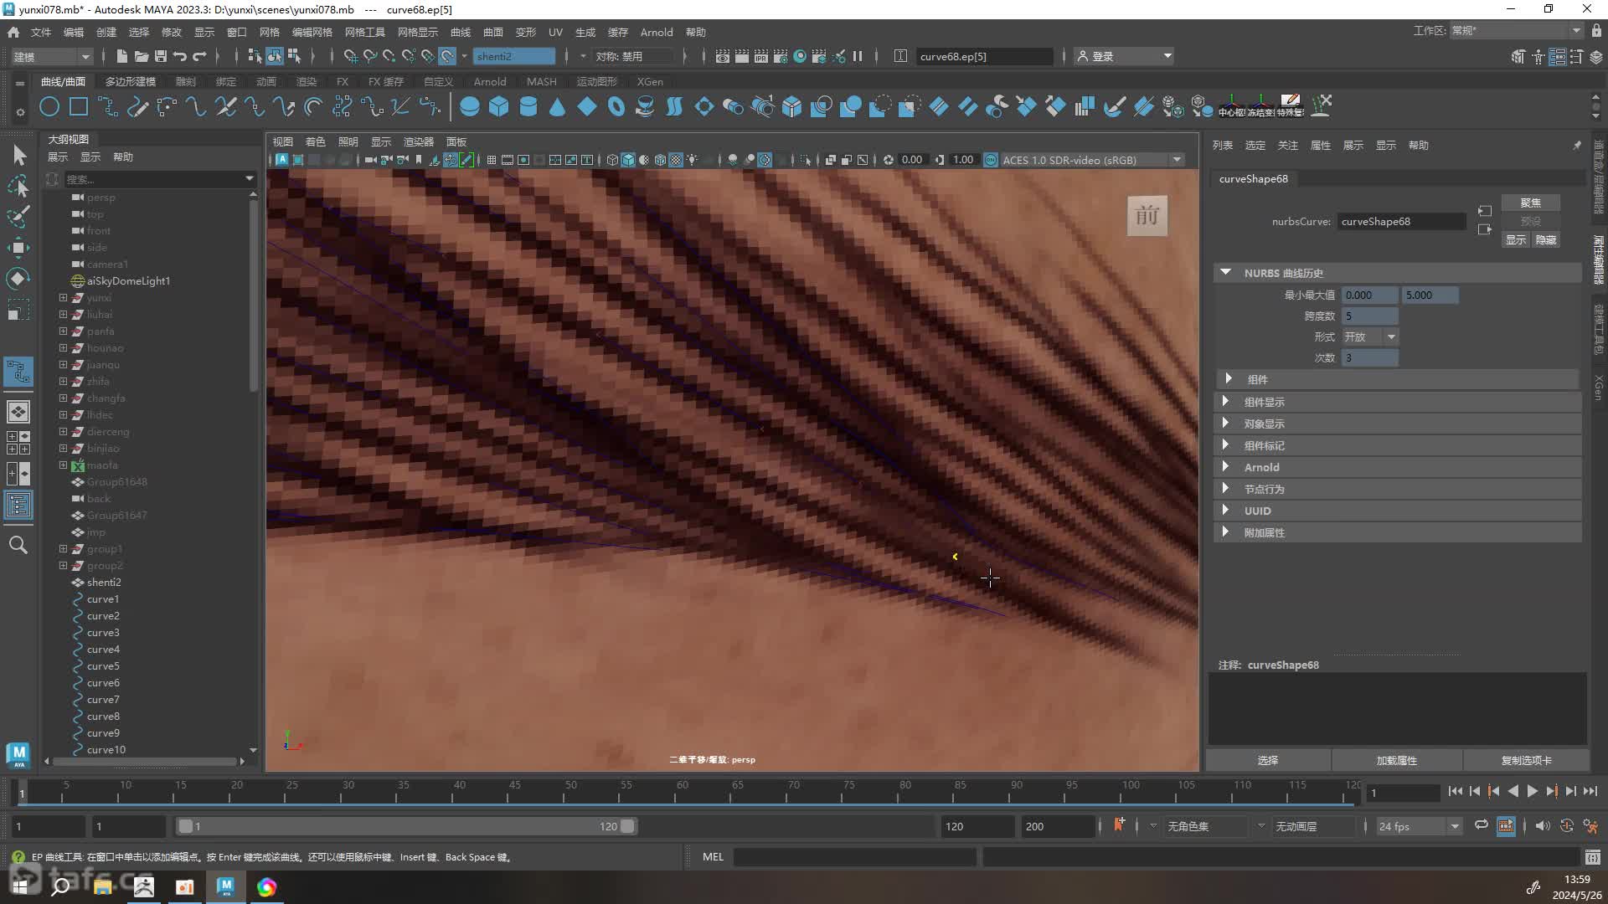Viewport: 1608px width, 904px height.
Task: Click the Revolve surface shelf icon
Action: 646,106
